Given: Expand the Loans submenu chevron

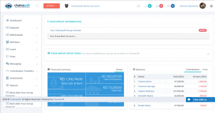Looking at the screenshot, I should [37, 49].
